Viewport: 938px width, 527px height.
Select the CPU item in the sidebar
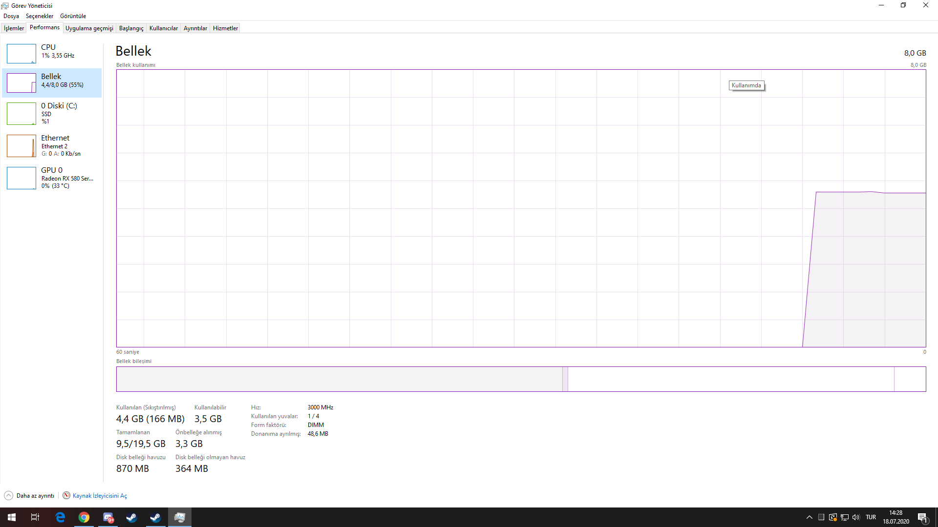pos(52,53)
